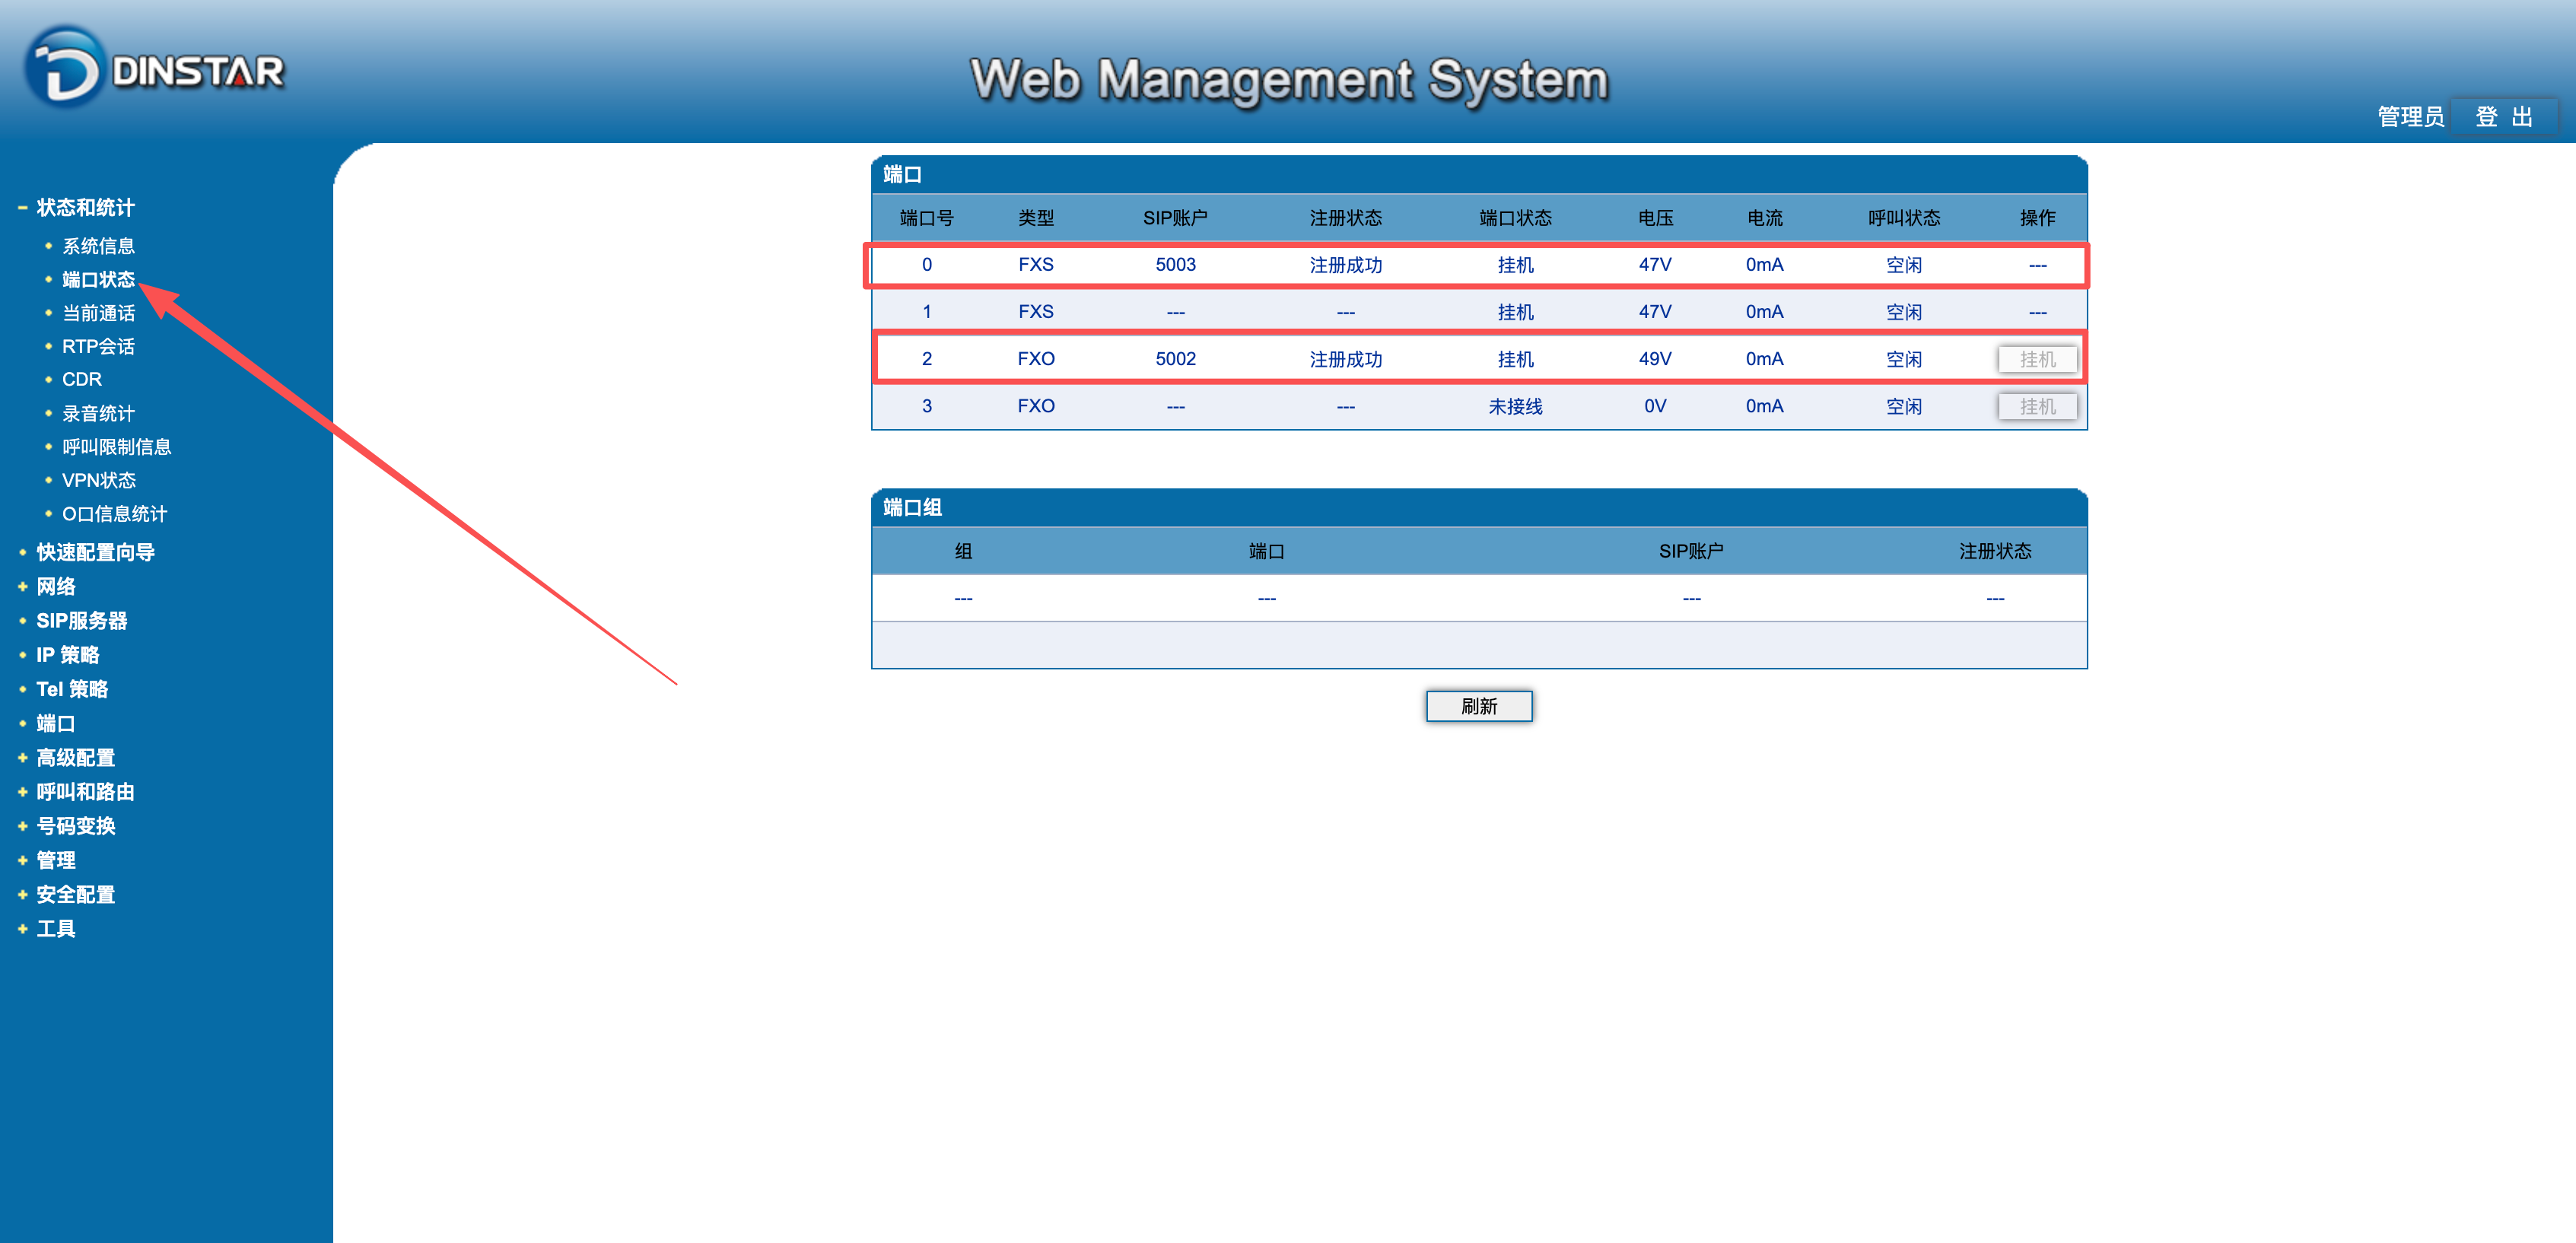Click the 登 出 logout button
This screenshot has width=2576, height=1243.
[x=2504, y=116]
